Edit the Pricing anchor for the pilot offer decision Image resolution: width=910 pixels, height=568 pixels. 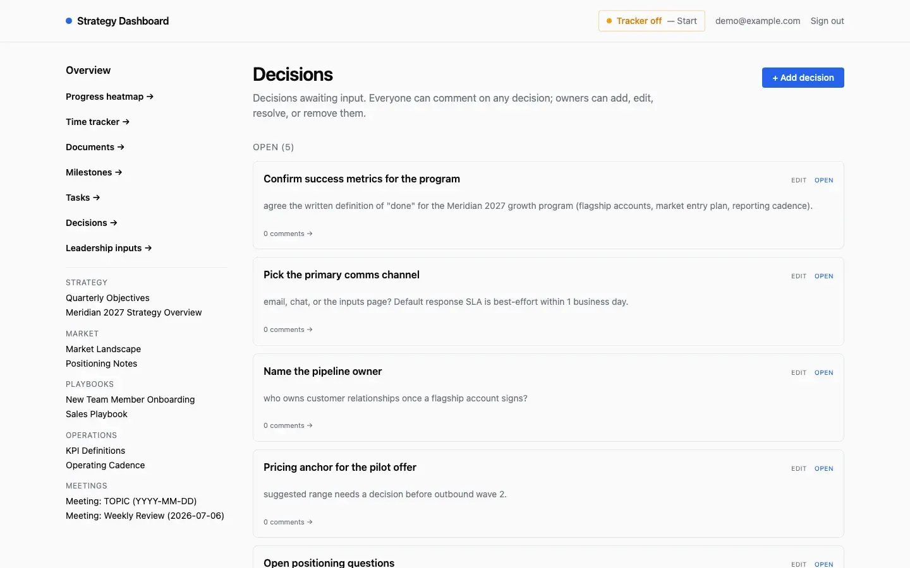pyautogui.click(x=799, y=469)
